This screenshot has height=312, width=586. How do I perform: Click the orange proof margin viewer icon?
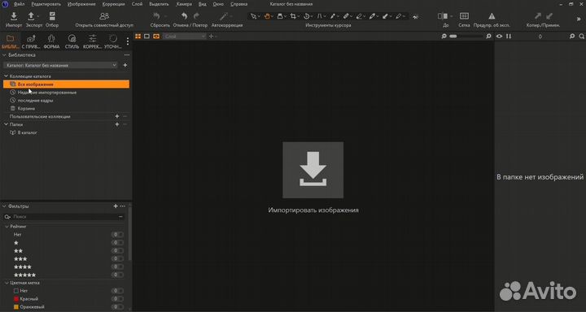point(156,37)
